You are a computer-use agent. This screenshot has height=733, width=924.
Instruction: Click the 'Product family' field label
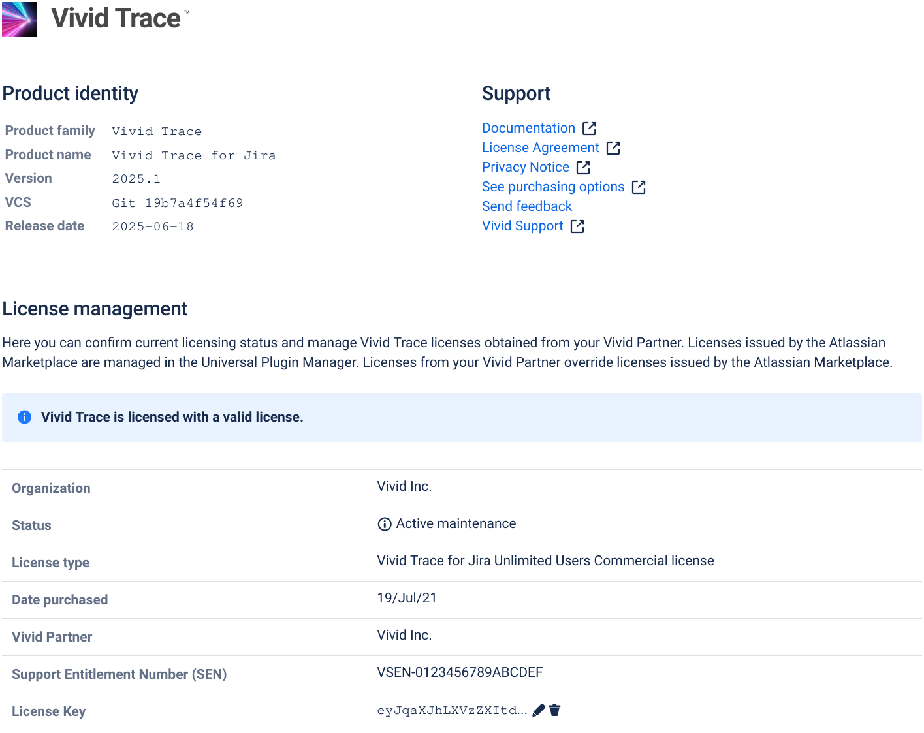point(50,131)
